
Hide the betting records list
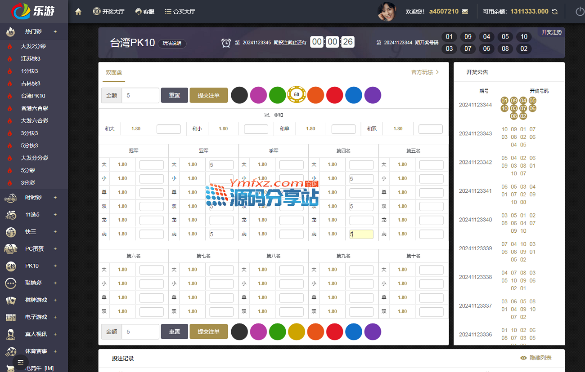pyautogui.click(x=535, y=358)
